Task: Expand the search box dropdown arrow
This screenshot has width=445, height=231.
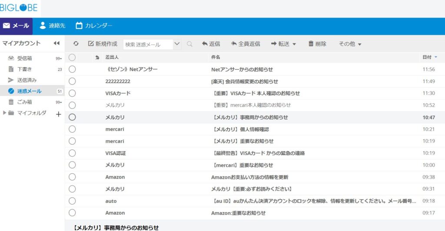Action: pos(177,44)
